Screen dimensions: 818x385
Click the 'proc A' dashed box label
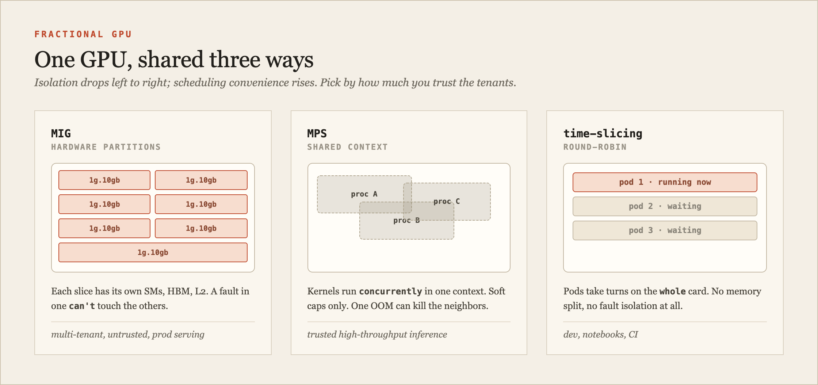pyautogui.click(x=364, y=194)
